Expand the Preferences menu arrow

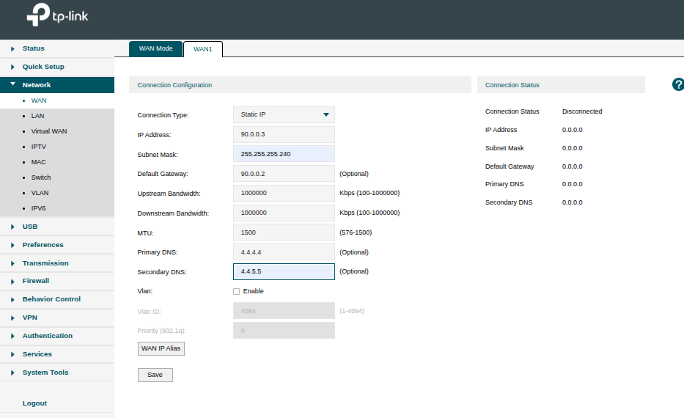(12, 245)
